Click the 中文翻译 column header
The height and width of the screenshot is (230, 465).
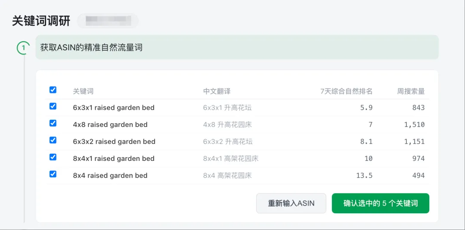217,91
